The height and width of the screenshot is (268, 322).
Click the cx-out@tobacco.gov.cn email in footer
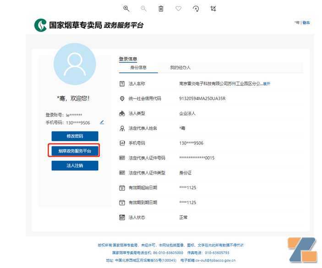point(215,260)
